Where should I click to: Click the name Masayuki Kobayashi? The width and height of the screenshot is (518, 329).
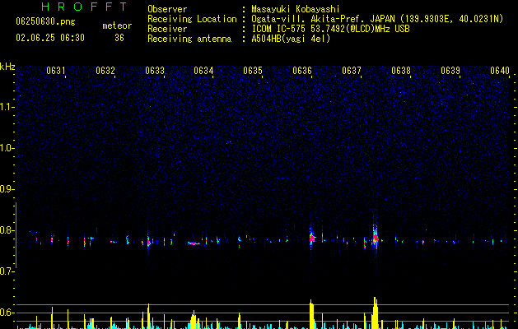pos(296,9)
